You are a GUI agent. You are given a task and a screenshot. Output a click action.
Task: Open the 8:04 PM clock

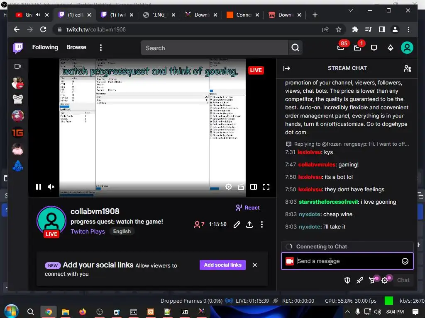pyautogui.click(x=395, y=312)
